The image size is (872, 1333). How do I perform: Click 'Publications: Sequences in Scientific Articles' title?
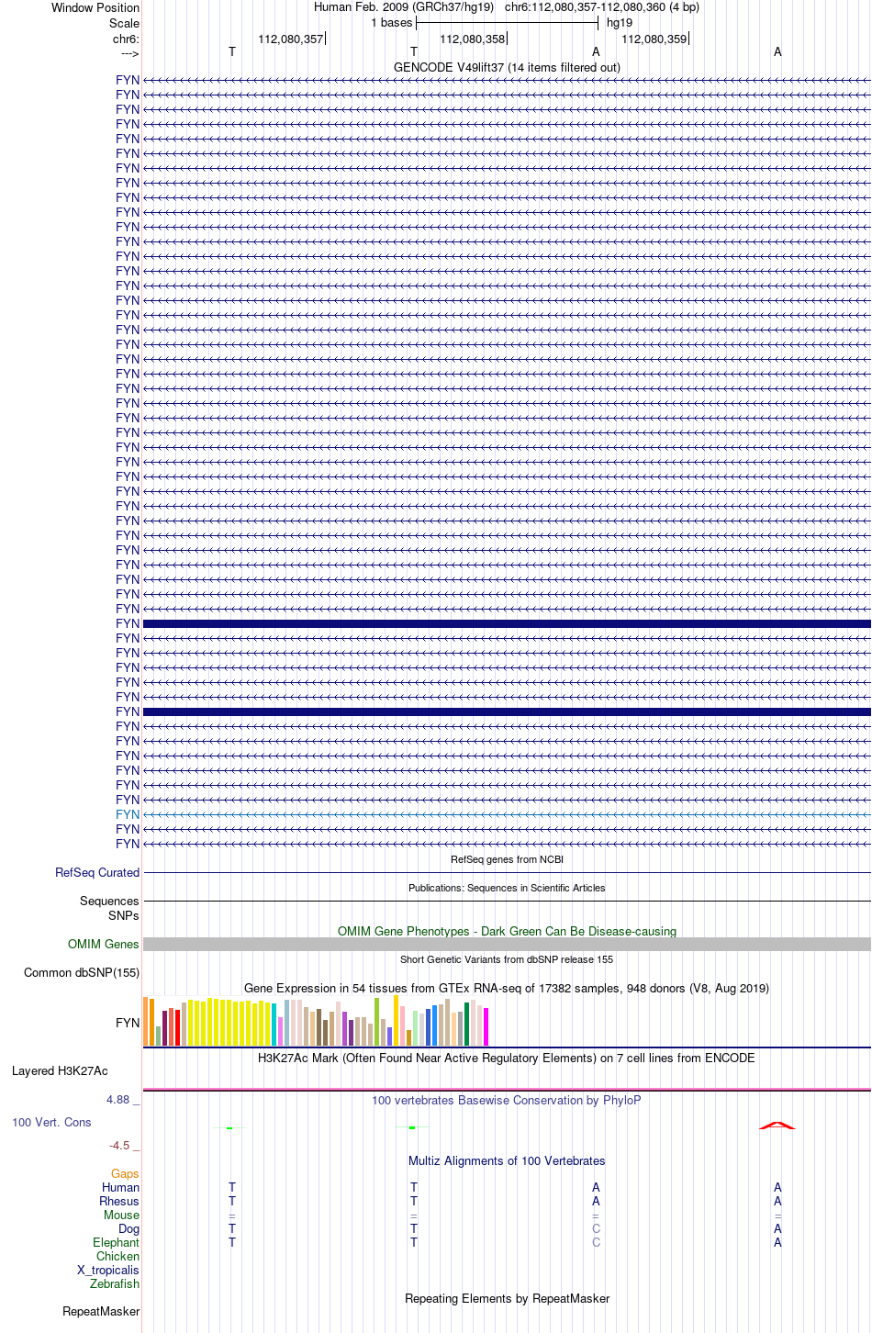pyautogui.click(x=507, y=888)
